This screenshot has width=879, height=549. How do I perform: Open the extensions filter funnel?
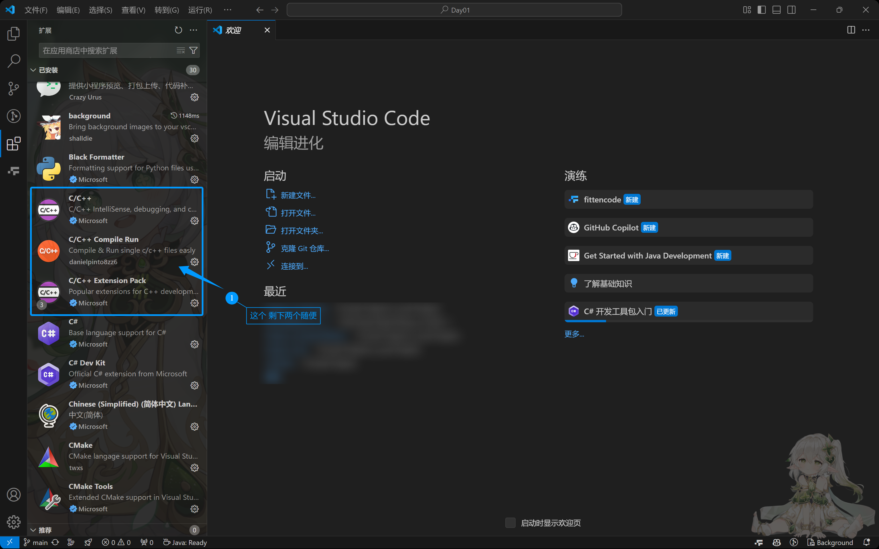[x=194, y=51]
